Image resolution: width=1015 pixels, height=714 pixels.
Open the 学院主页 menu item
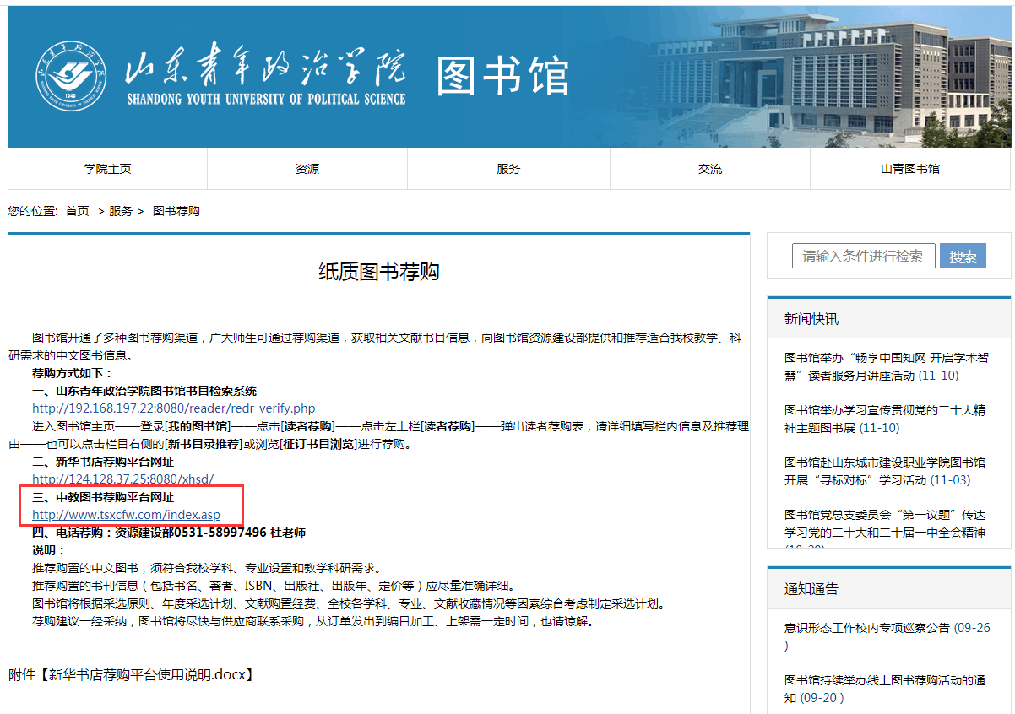107,169
